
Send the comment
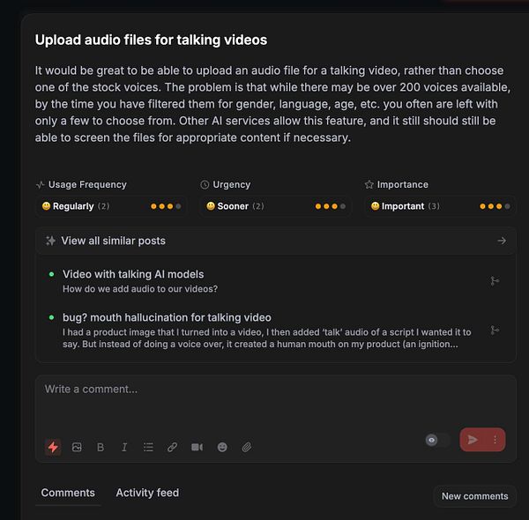pos(473,439)
